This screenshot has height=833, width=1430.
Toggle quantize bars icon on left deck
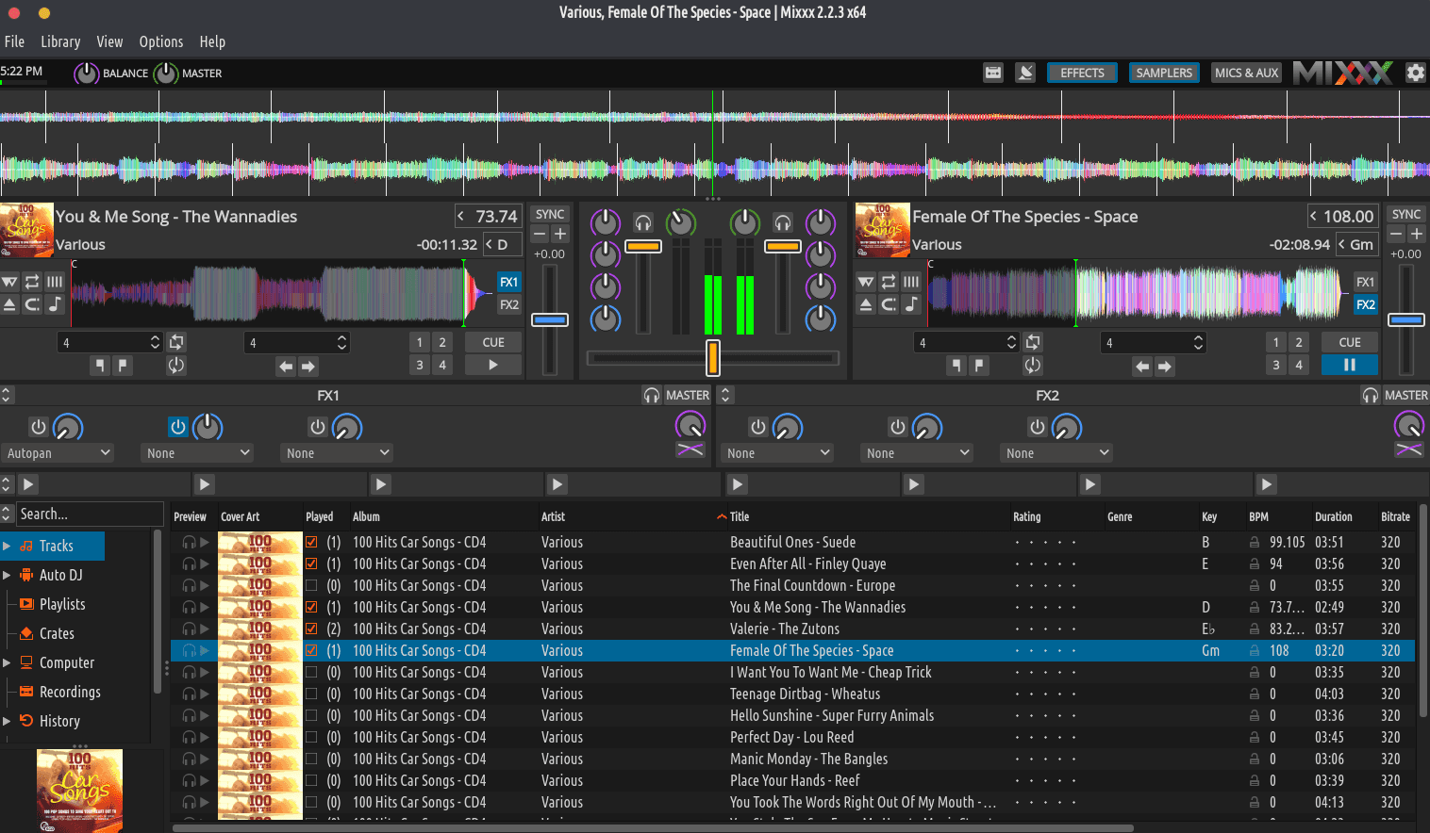pyautogui.click(x=55, y=282)
